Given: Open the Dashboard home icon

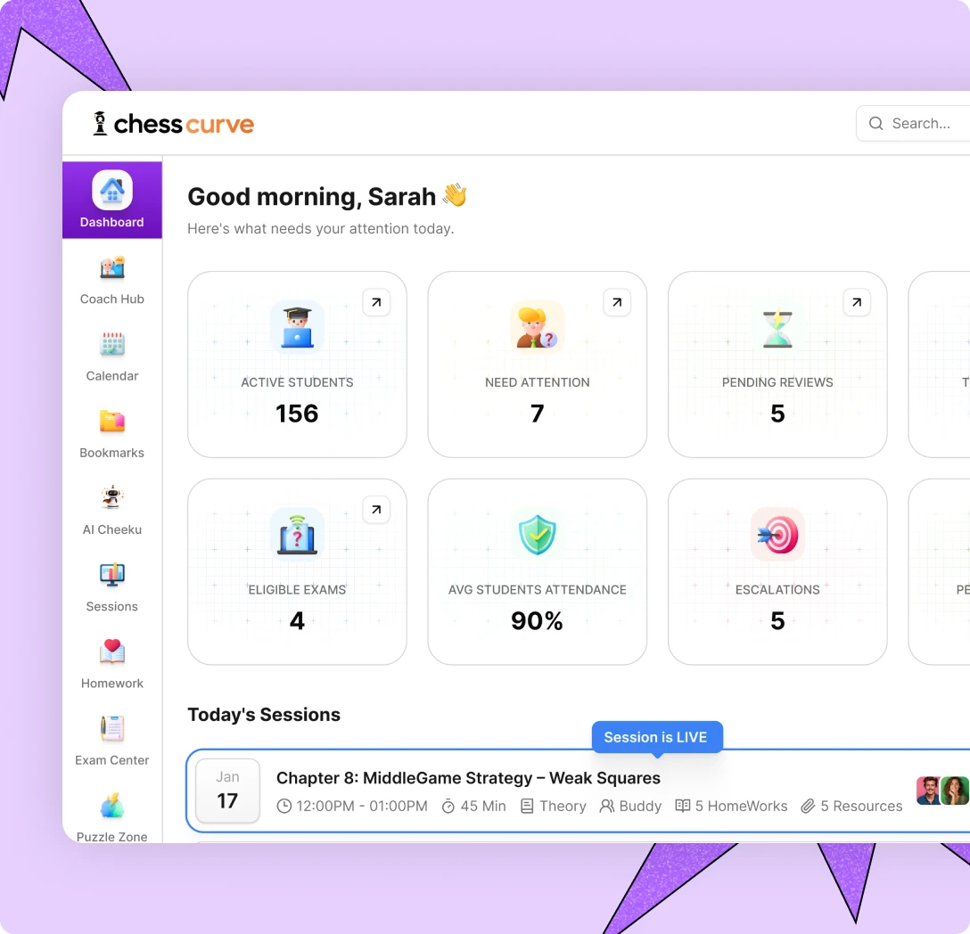Looking at the screenshot, I should click(112, 190).
